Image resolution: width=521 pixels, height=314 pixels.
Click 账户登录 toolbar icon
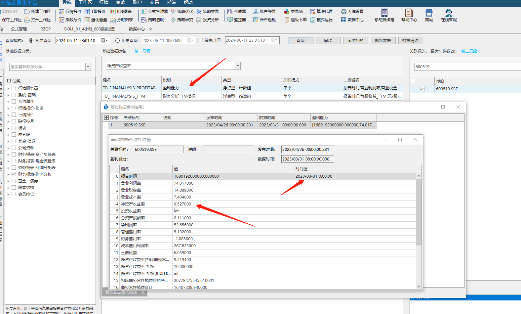264,12
